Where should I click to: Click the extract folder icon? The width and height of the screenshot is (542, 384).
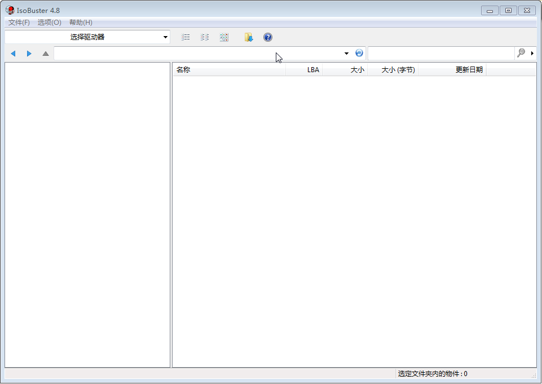249,37
